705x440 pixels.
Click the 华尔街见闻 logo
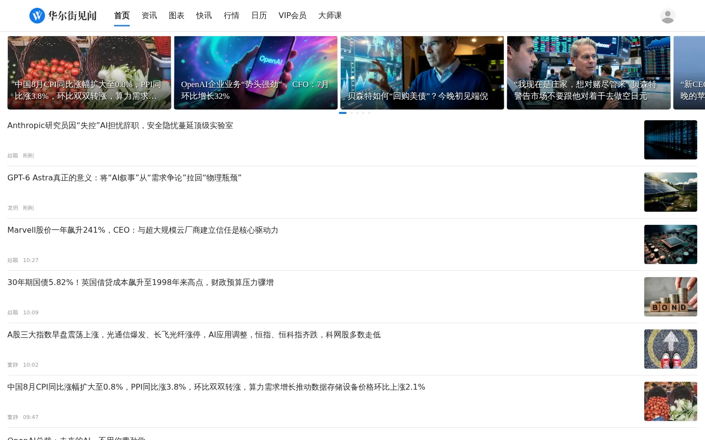(63, 16)
